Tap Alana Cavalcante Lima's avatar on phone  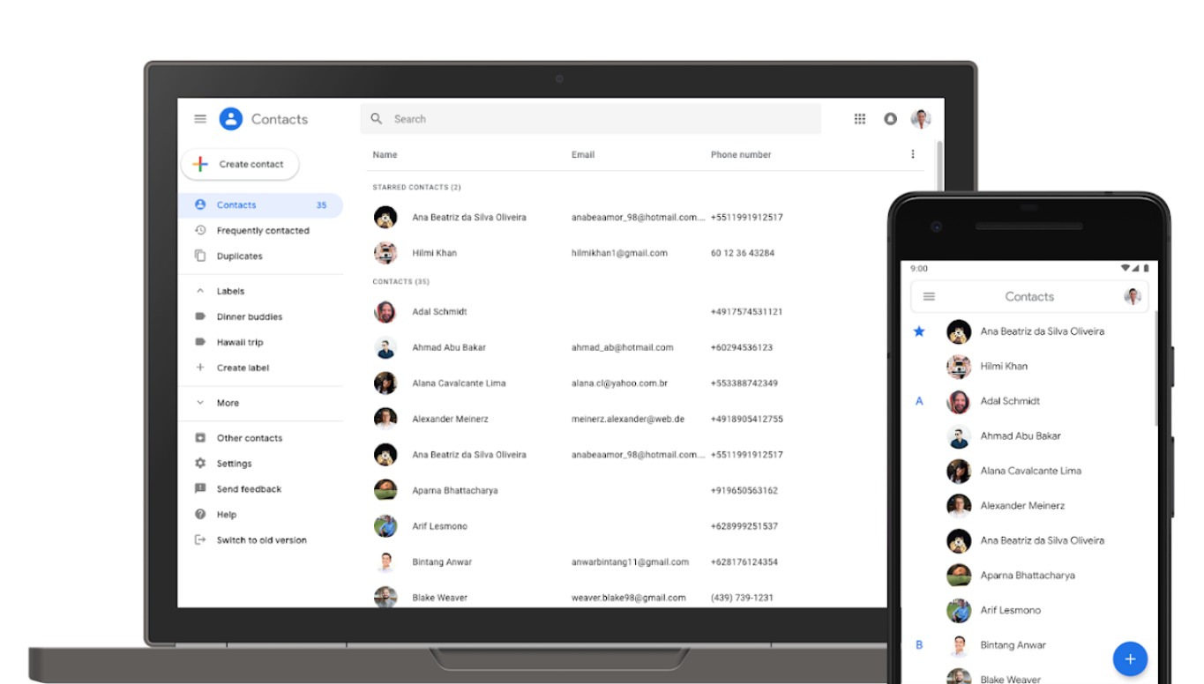click(959, 471)
